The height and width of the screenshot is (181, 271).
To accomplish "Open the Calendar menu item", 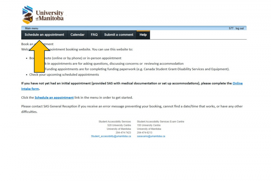I will click(x=77, y=35).
